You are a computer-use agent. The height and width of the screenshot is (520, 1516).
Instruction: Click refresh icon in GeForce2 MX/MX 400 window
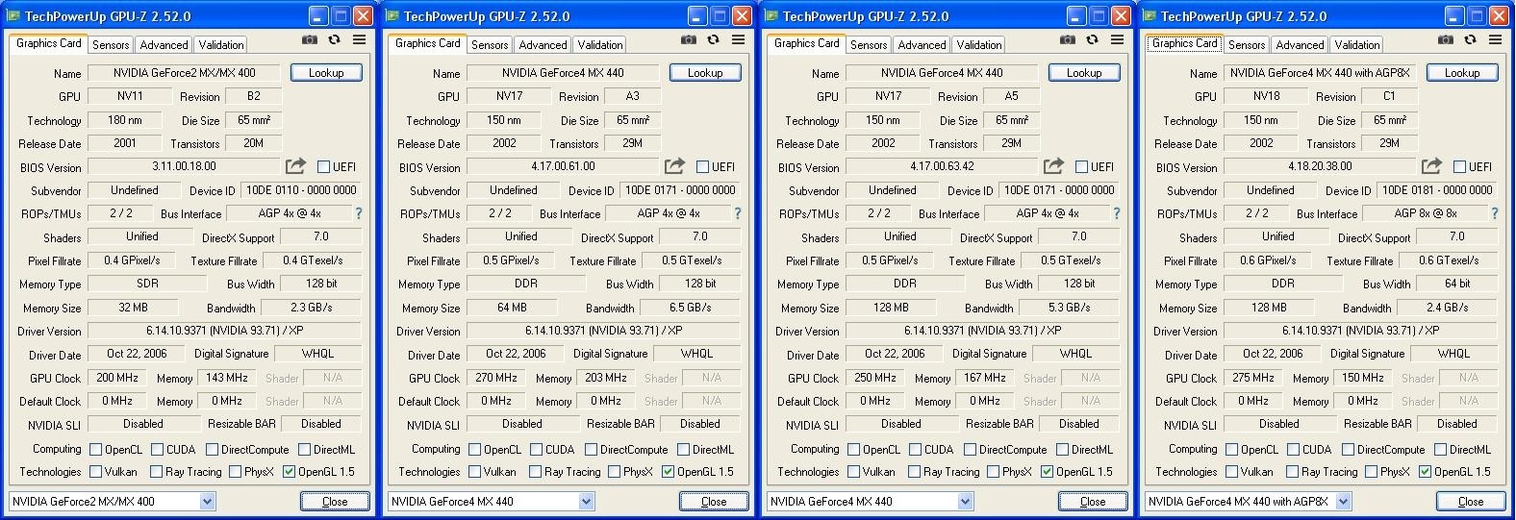[334, 40]
